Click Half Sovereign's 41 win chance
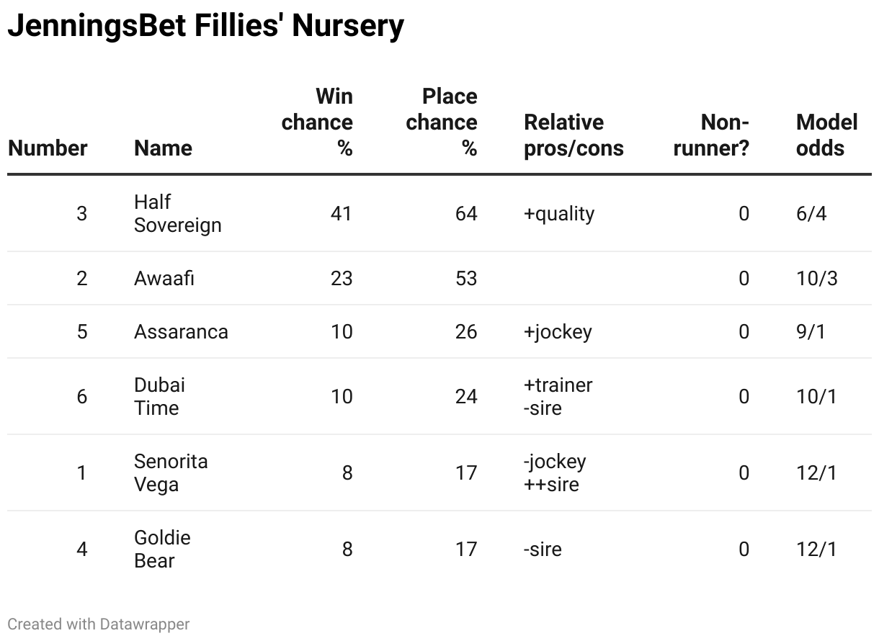This screenshot has width=879, height=641. click(x=342, y=214)
